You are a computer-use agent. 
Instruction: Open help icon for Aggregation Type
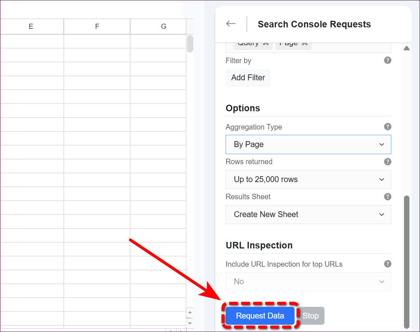click(387, 127)
